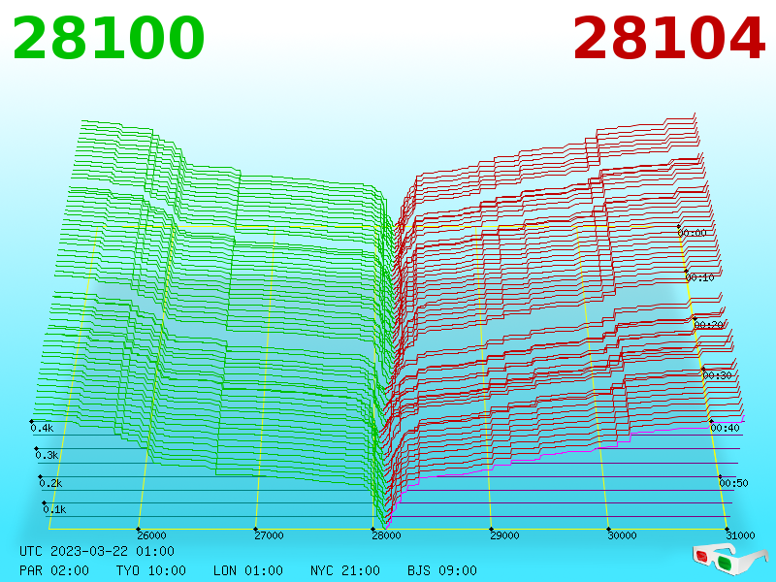The image size is (776, 582).
Task: Click the BJS 09:00 Beijing time
Action: click(x=442, y=570)
